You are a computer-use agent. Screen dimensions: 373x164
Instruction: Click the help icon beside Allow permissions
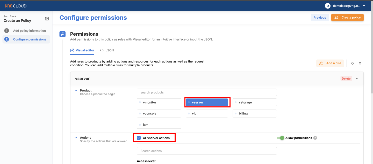[x=315, y=138]
